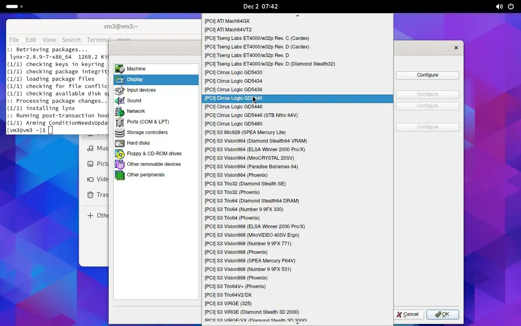Choose S3 Vision964 (ELSA Winner 2000 Pro/X)

(298, 150)
